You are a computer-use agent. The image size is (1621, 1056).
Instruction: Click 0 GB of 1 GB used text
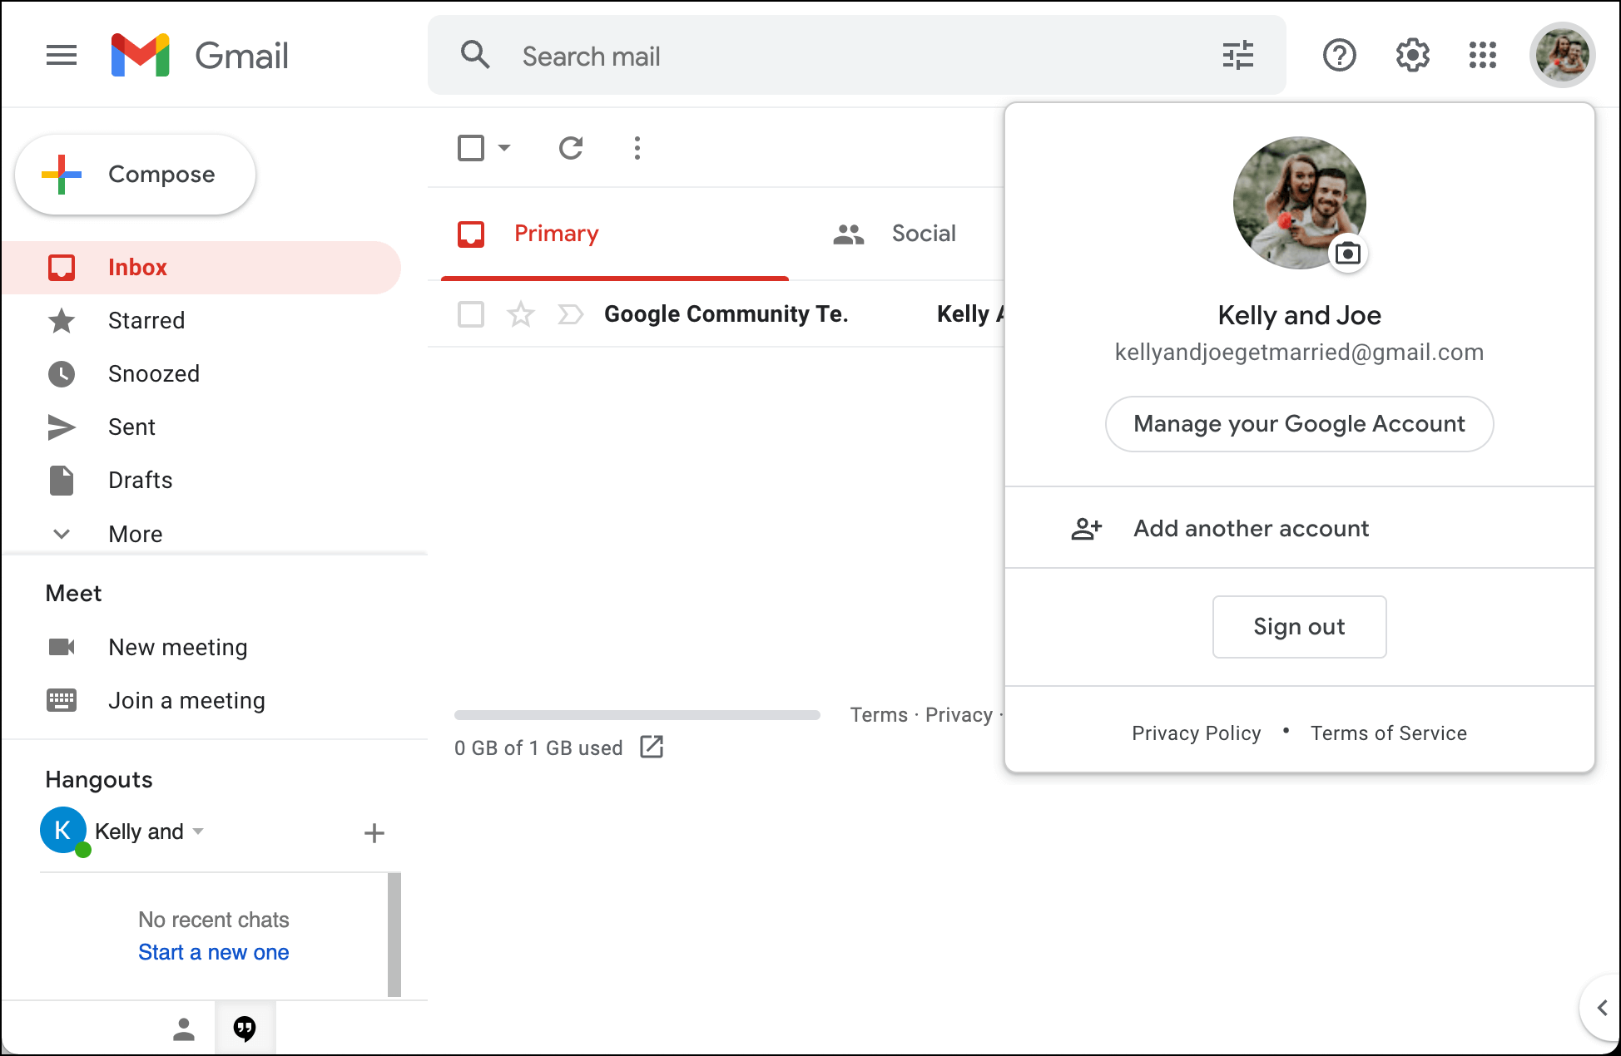click(x=538, y=748)
